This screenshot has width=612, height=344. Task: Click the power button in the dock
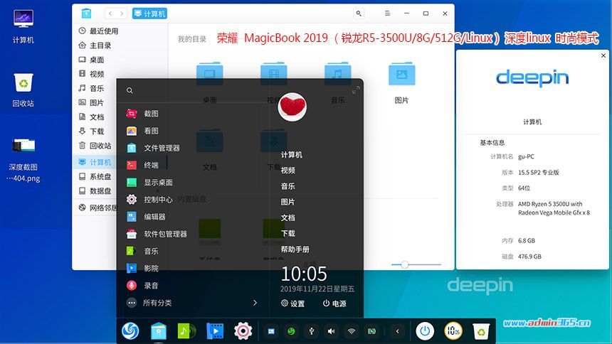[x=425, y=331]
